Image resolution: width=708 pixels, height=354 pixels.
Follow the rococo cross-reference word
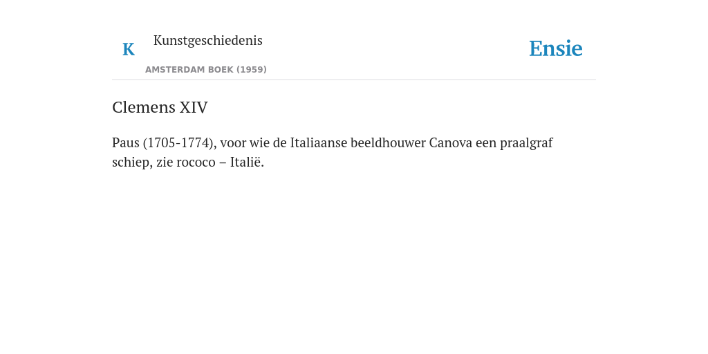click(x=196, y=162)
